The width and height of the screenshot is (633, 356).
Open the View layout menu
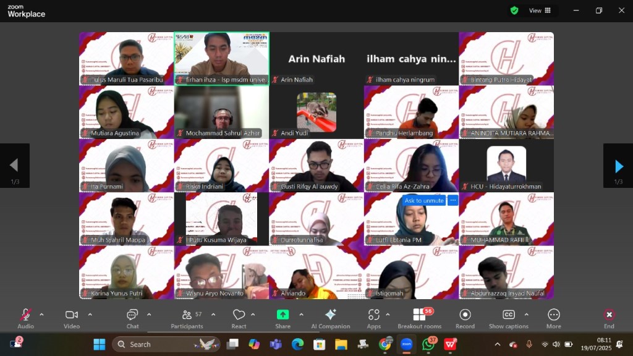coord(540,11)
